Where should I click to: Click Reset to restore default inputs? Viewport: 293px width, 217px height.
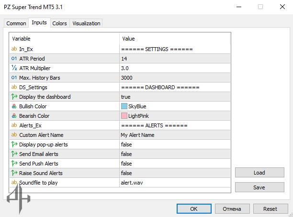point(270,209)
